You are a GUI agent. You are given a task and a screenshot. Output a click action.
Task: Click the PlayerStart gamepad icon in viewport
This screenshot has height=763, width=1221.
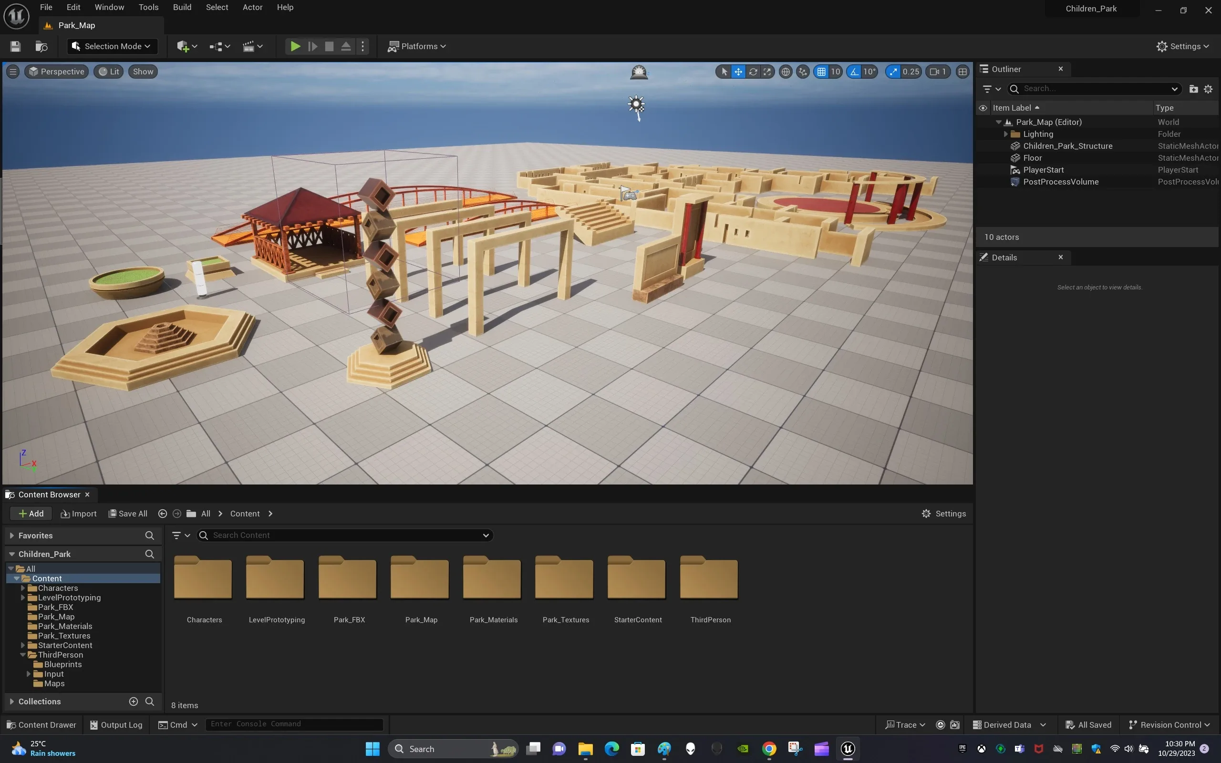[x=629, y=194]
